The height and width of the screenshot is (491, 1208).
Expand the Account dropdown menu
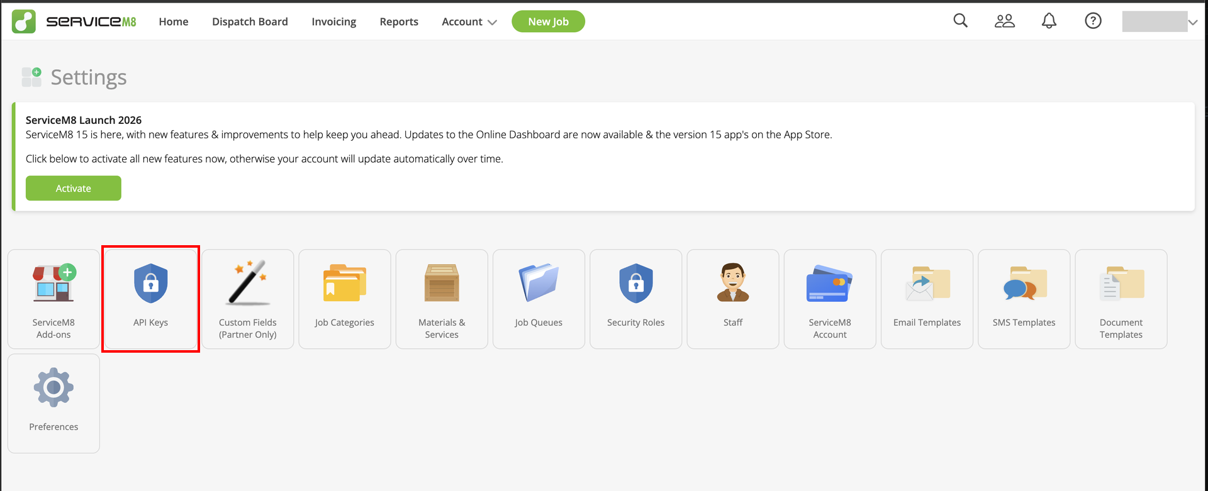[469, 21]
